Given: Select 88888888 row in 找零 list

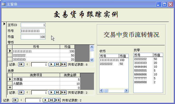Looking at the screenshot, I should (x=148, y=82).
